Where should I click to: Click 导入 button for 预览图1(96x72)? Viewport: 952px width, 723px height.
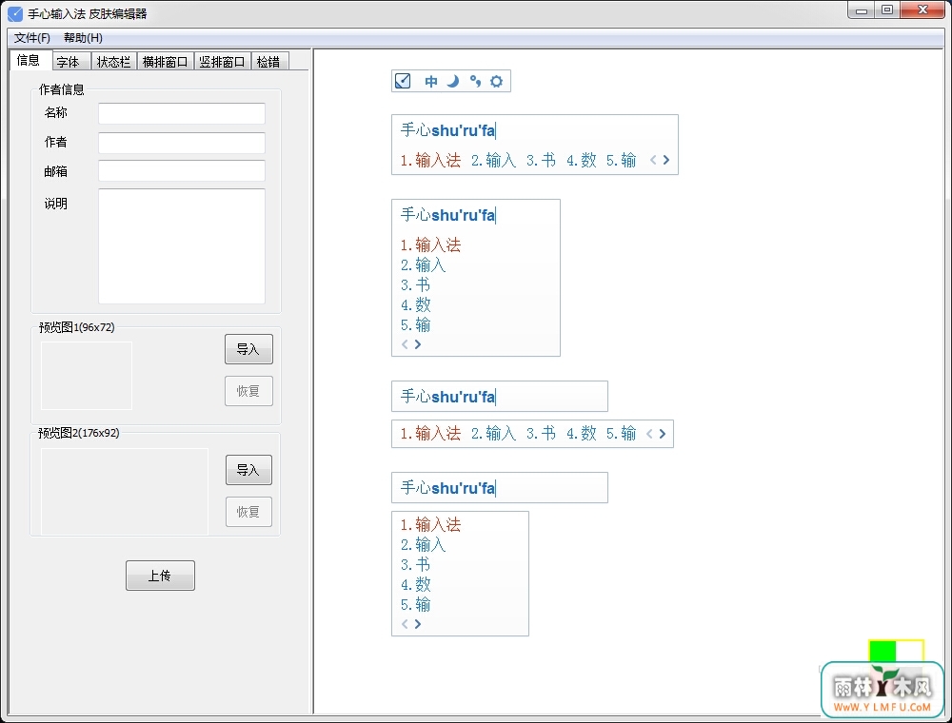point(248,349)
